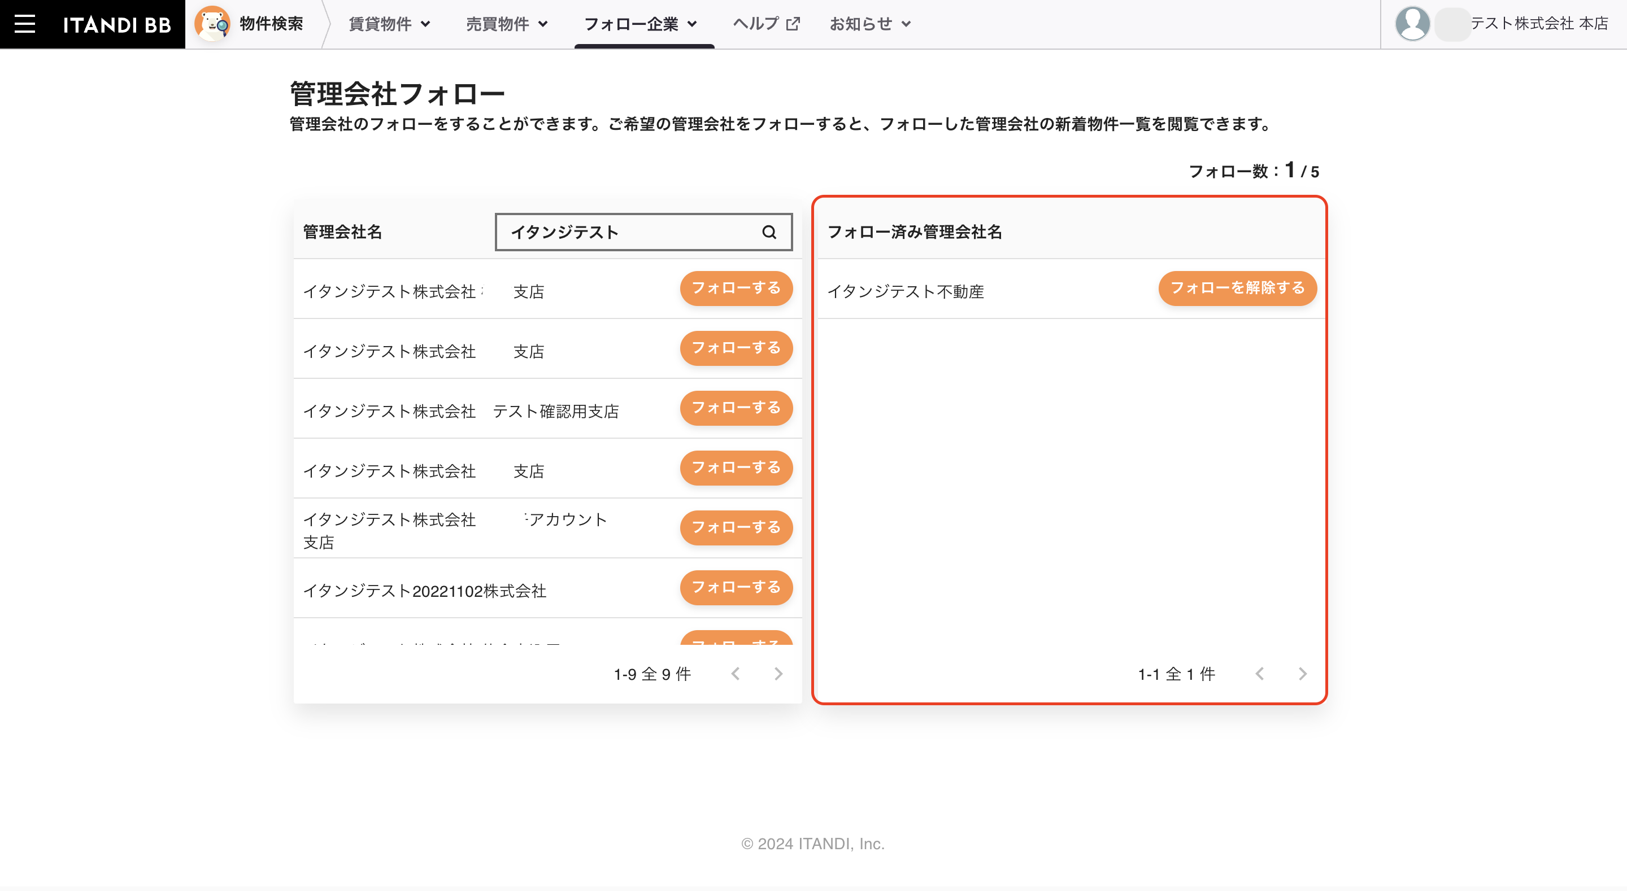Open 物件検索 section

pyautogui.click(x=271, y=24)
